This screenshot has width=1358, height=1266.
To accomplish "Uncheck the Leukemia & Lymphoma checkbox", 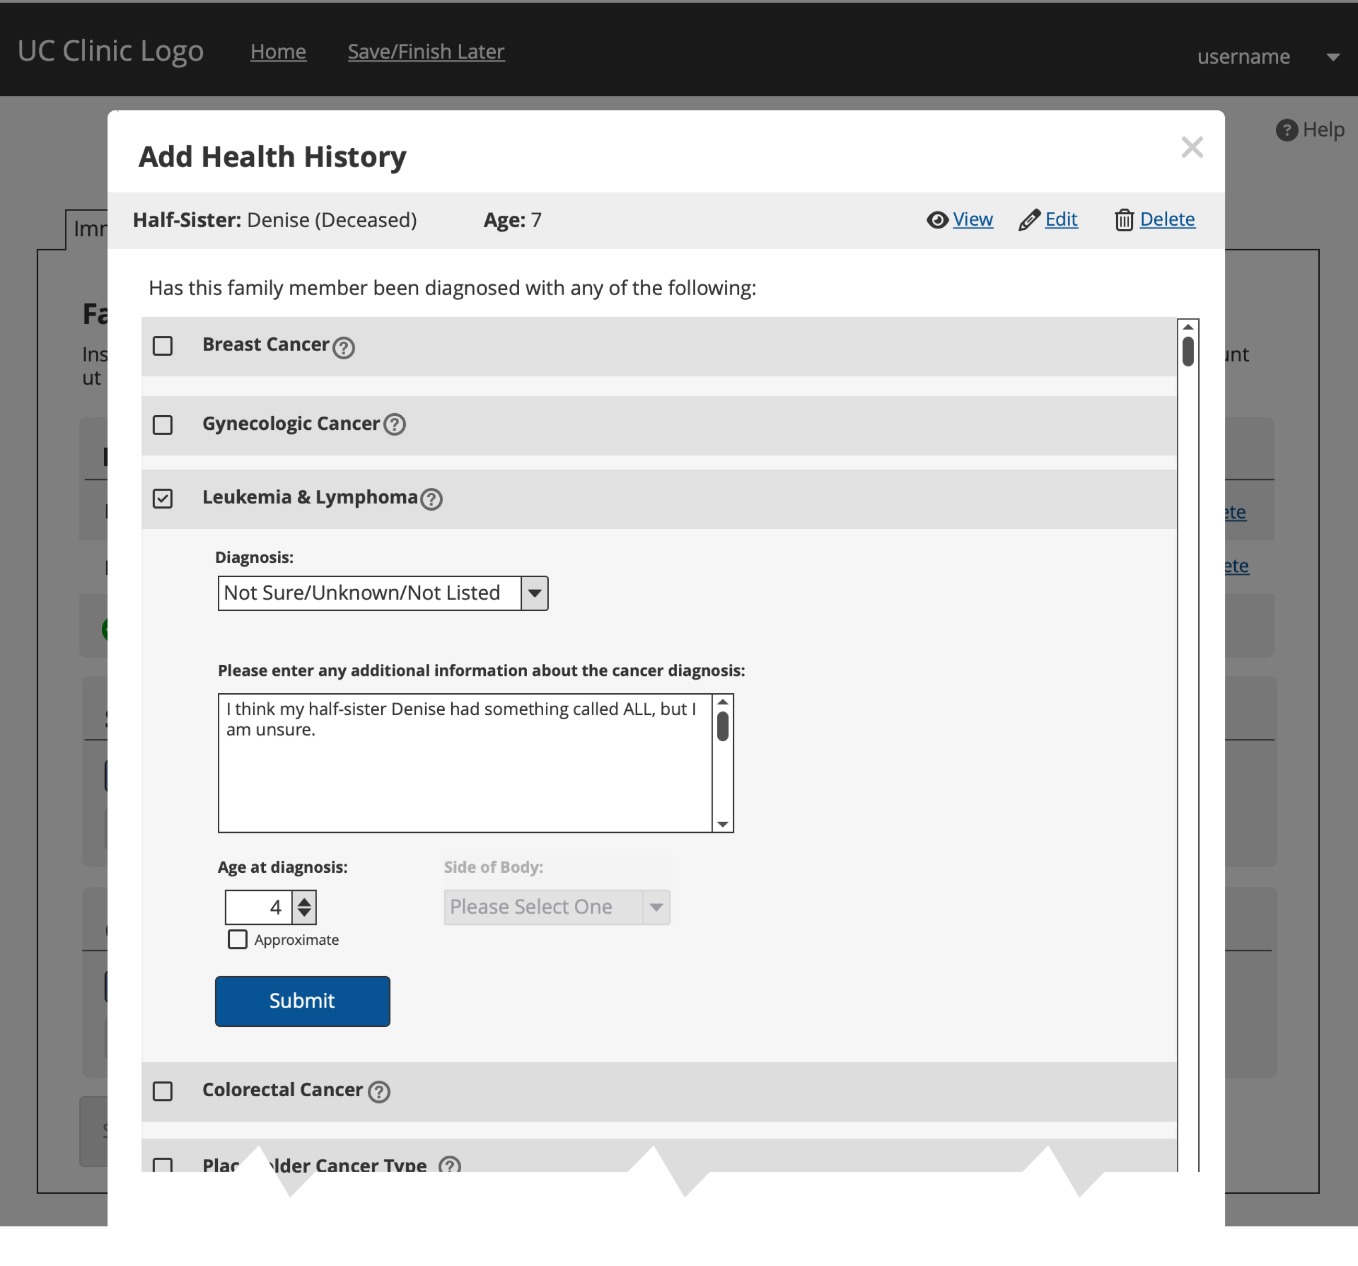I will click(x=162, y=499).
